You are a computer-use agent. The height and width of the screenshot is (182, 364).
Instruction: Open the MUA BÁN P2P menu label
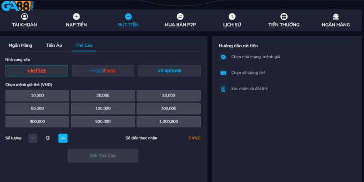(180, 25)
